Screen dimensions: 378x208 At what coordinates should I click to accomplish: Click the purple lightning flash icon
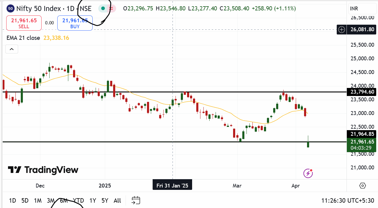(x=308, y=173)
